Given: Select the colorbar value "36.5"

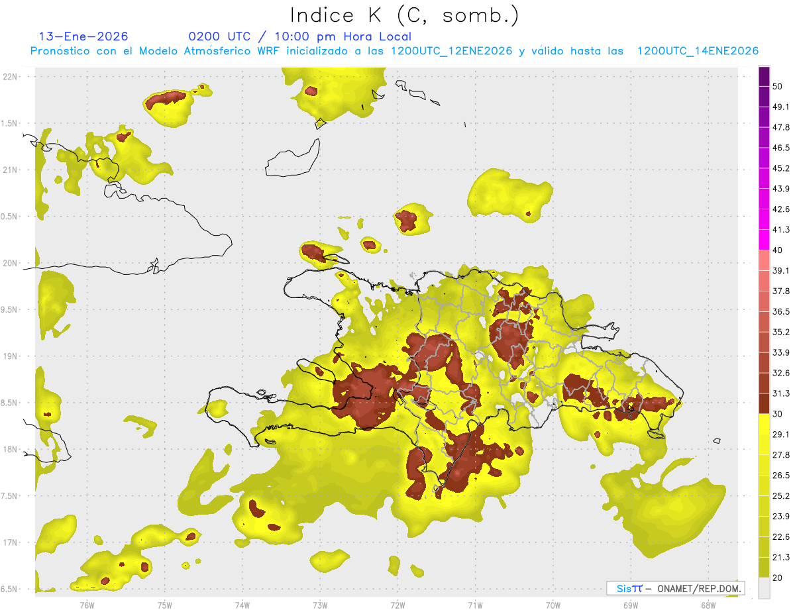Looking at the screenshot, I should click(x=781, y=311).
